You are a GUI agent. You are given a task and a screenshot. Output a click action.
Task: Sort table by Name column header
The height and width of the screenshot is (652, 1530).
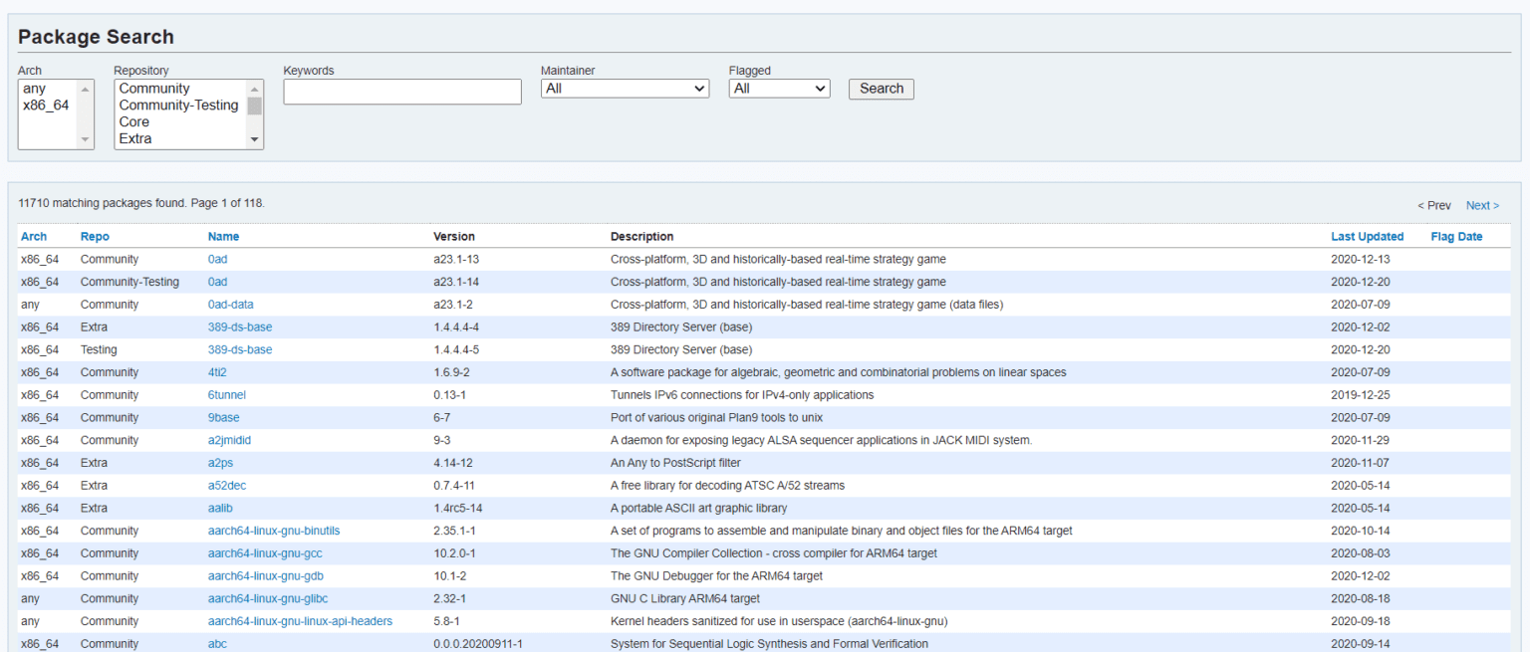point(223,237)
